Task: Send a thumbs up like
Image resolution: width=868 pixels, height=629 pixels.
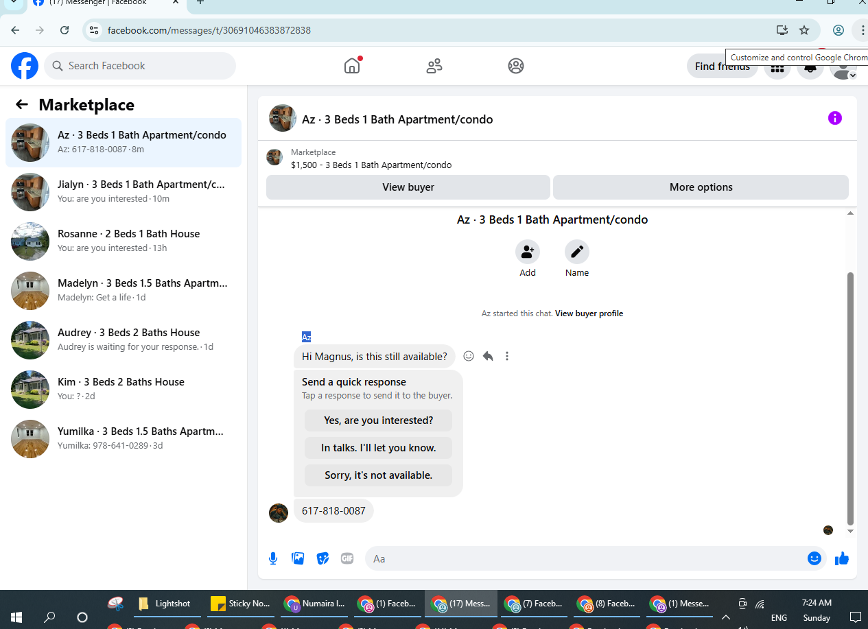Action: tap(842, 558)
